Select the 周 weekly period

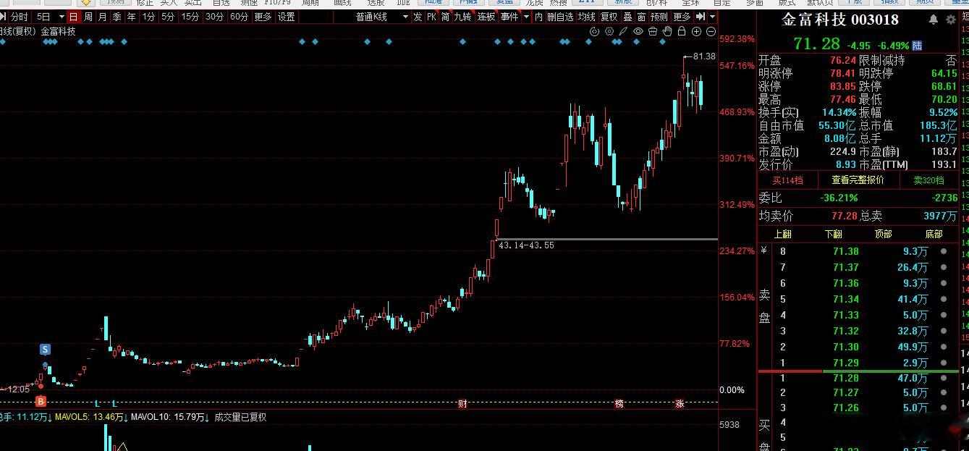88,17
